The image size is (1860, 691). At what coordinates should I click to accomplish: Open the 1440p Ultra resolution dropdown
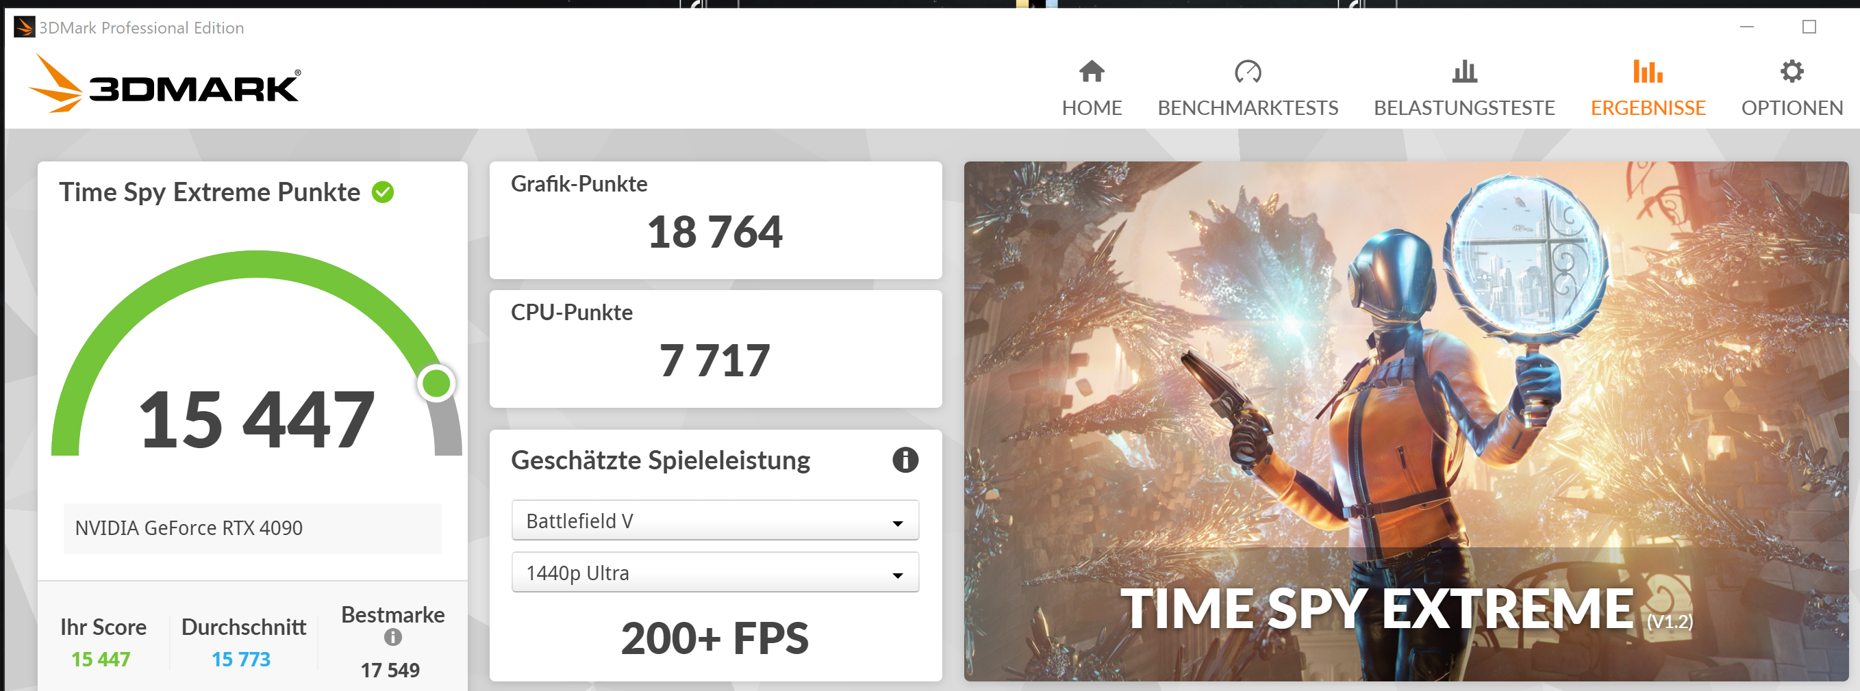(x=715, y=572)
